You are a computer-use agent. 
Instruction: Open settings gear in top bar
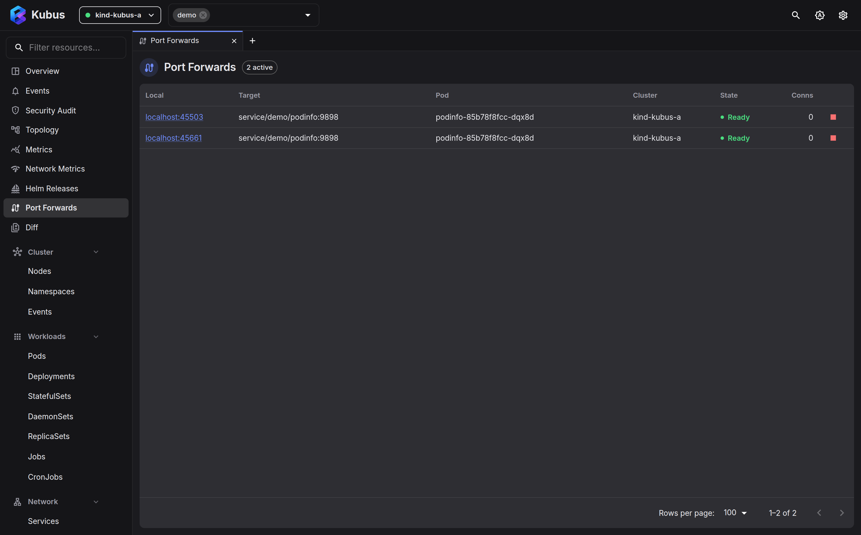point(843,15)
